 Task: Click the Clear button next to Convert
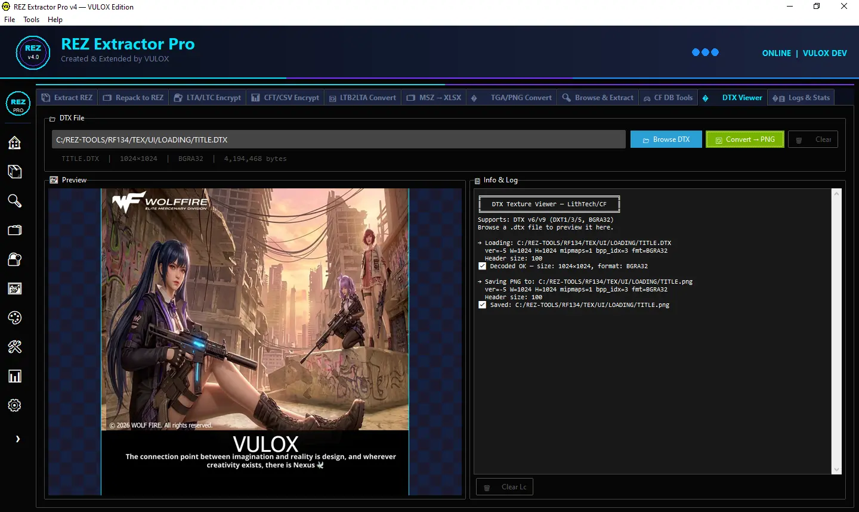coord(813,139)
